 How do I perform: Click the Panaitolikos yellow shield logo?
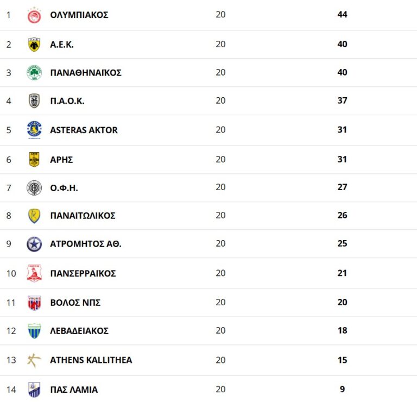[34, 216]
